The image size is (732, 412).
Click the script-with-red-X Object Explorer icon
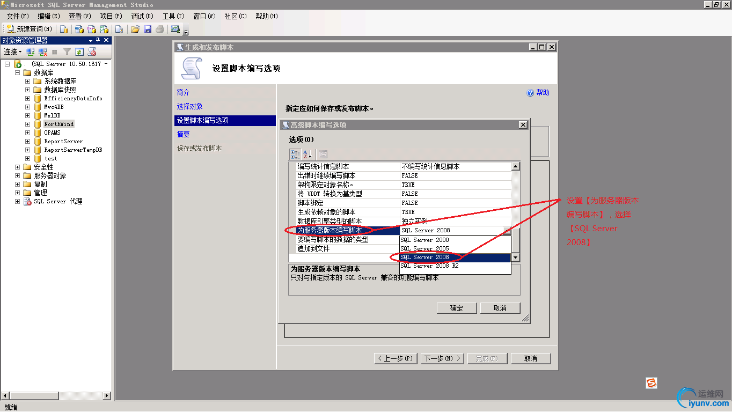tap(92, 51)
